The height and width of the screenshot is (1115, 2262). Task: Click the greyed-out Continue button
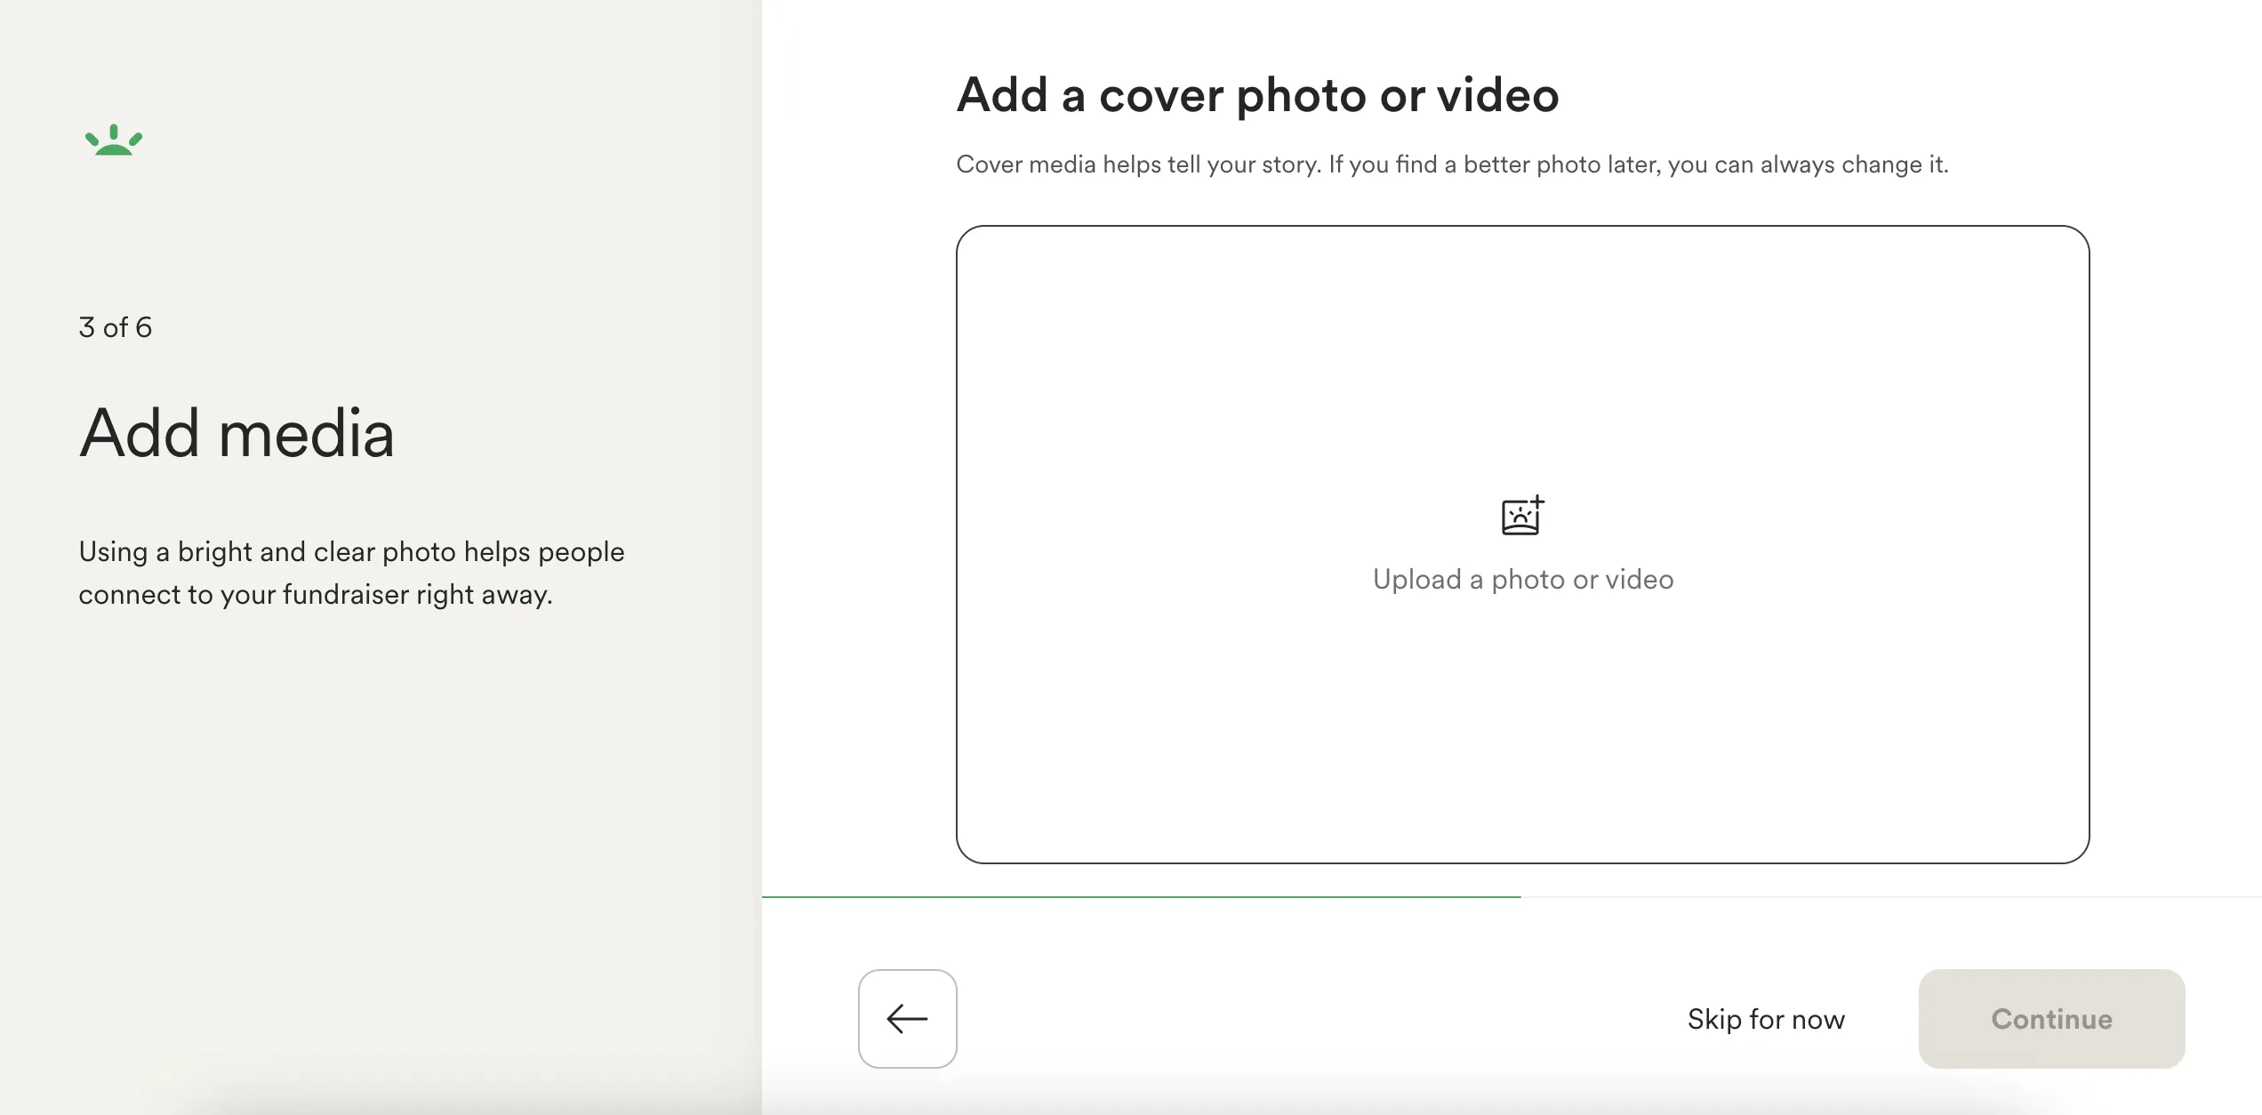click(2051, 1019)
